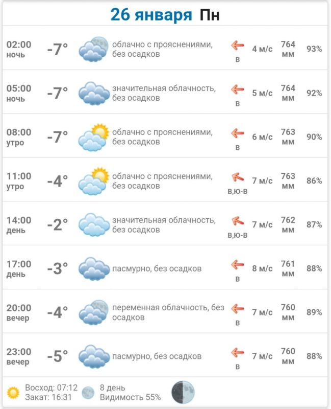The width and height of the screenshot is (331, 409).
Task: Click the 23:00 вечер time label
Action: tap(18, 356)
